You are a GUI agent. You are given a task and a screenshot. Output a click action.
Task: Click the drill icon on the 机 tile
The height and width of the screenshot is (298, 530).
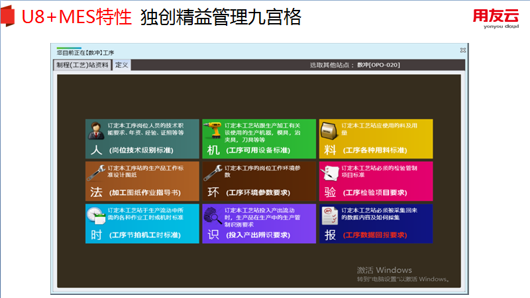[x=213, y=130]
